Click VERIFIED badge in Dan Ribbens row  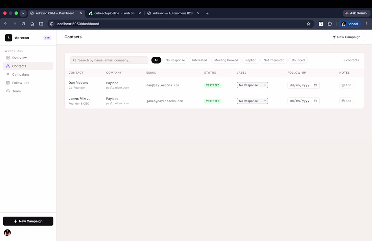point(213,85)
